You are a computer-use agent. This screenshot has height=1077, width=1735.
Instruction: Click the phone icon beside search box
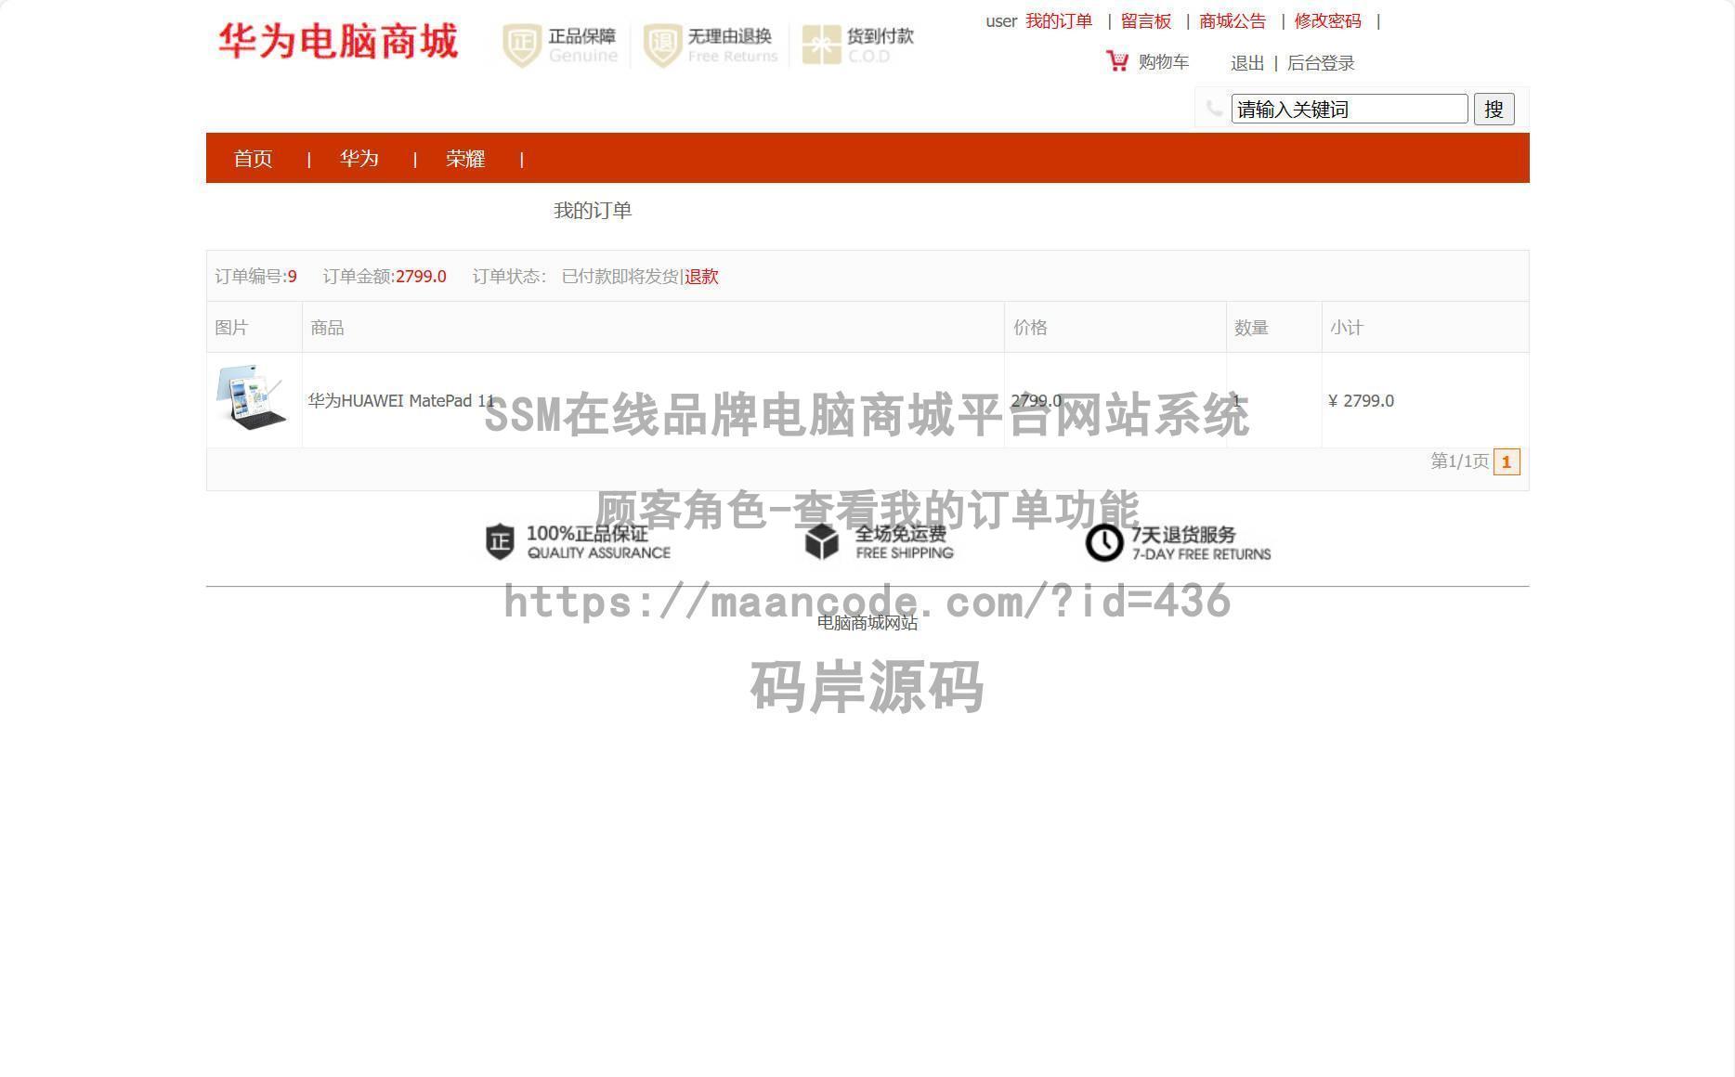click(x=1214, y=108)
